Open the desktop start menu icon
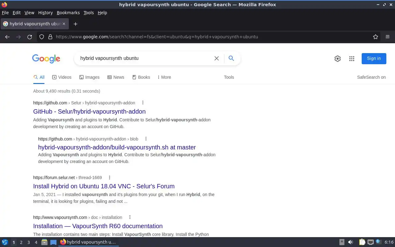The image size is (395, 247). 5,242
